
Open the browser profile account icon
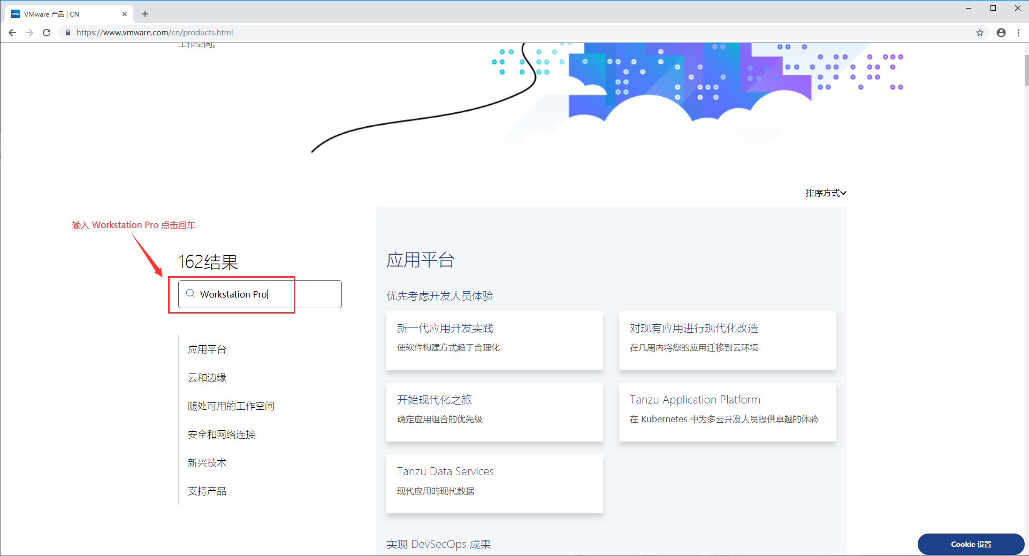point(1000,33)
